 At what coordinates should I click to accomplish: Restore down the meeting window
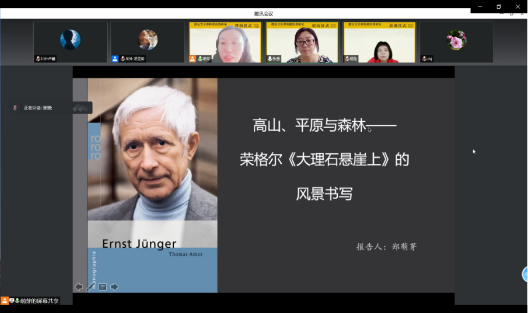(499, 6)
